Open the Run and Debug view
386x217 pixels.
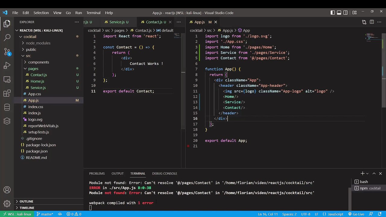pos(7,66)
